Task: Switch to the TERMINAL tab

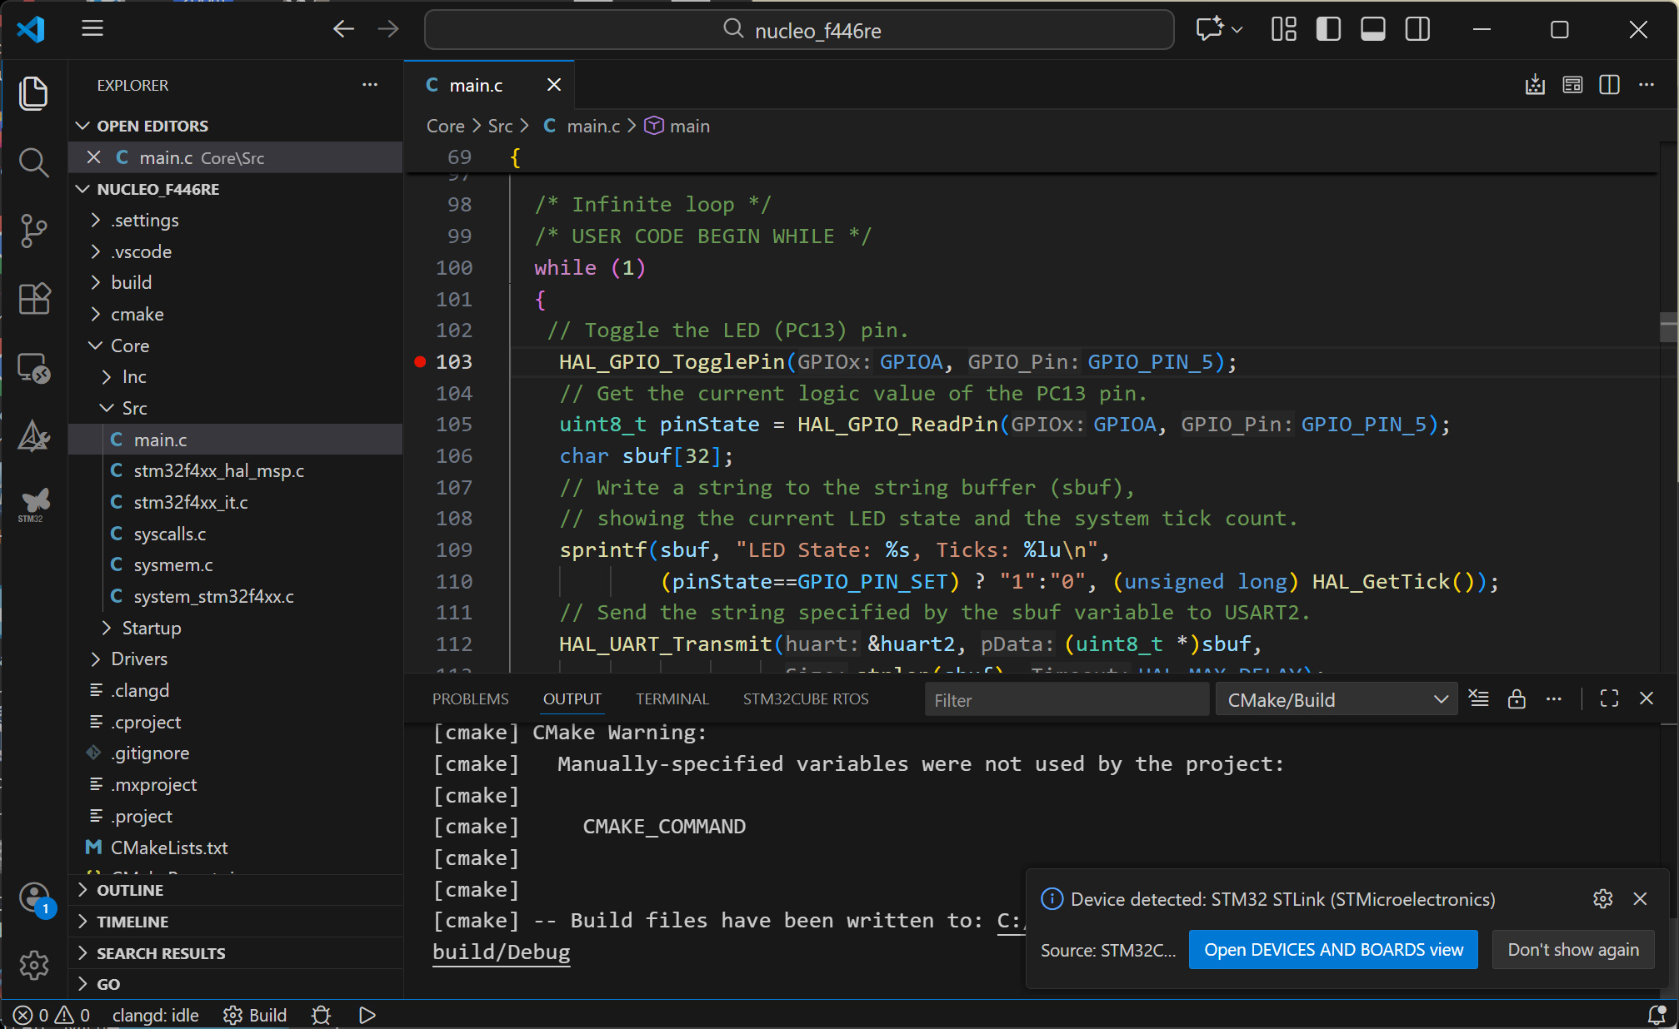Action: pyautogui.click(x=672, y=699)
